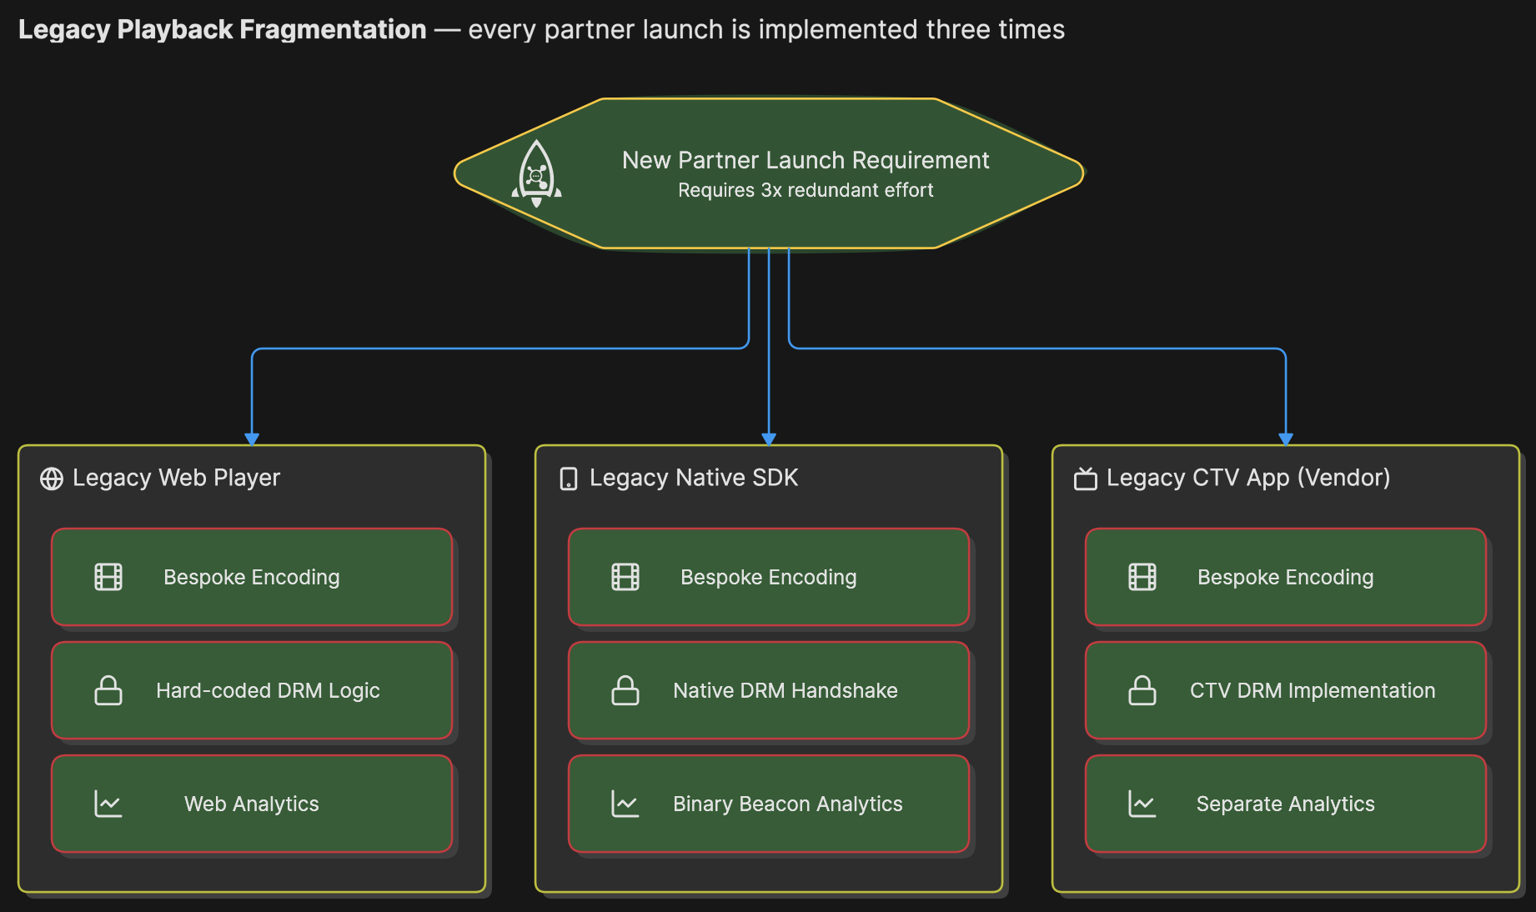Select 'Requires 3x redundant effort' subtitle
The width and height of the screenshot is (1536, 912).
[806, 190]
